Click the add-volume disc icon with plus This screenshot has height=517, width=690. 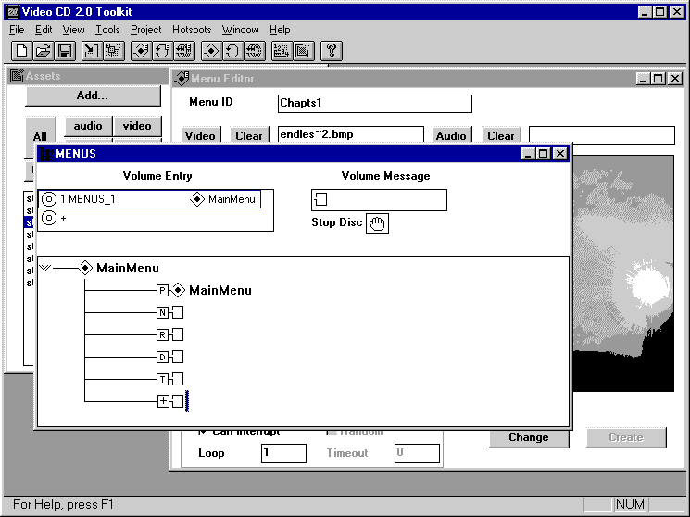pos(49,218)
